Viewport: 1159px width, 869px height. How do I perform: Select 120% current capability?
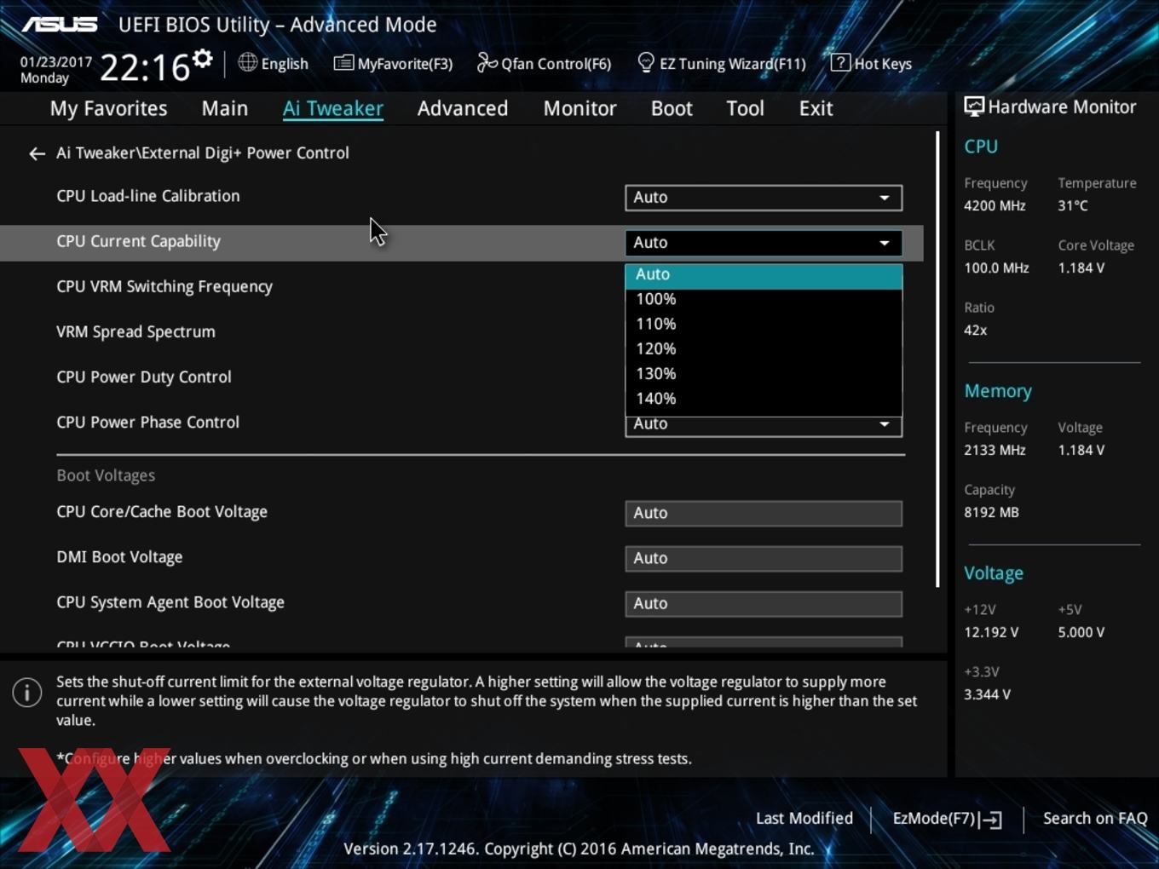click(764, 348)
